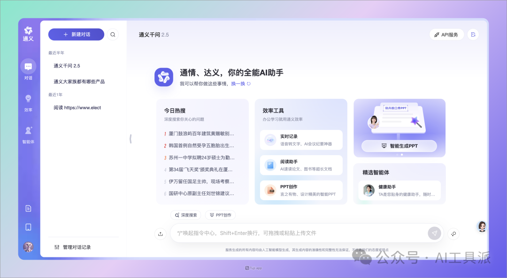The width and height of the screenshot is (507, 278).
Task: Select the PPT创作 chip above input
Action: point(221,215)
